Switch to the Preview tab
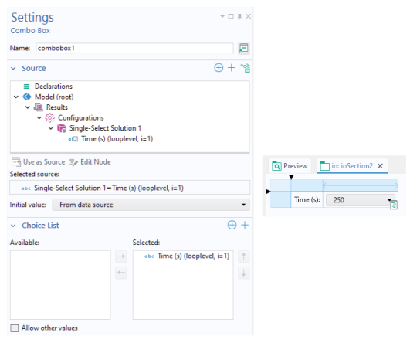410x343 pixels. pos(290,166)
